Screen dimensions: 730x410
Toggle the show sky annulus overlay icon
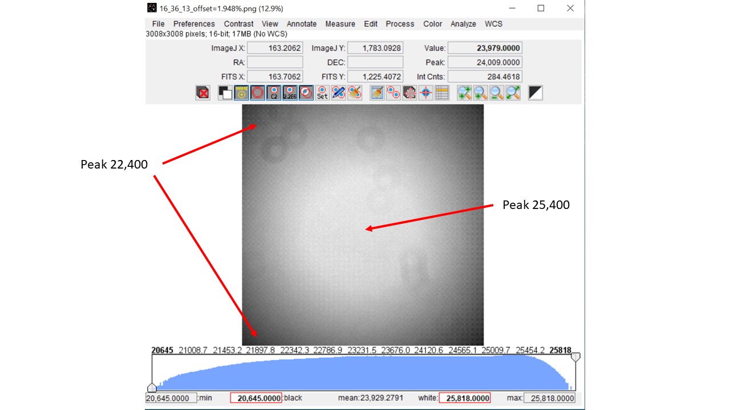pyautogui.click(x=257, y=93)
